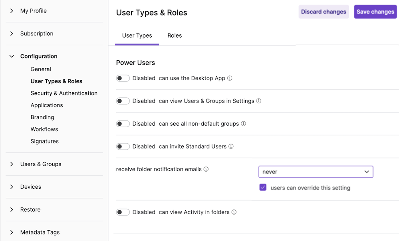Enable 'can invite Standard Users' switch
The height and width of the screenshot is (241, 399).
pyautogui.click(x=123, y=146)
